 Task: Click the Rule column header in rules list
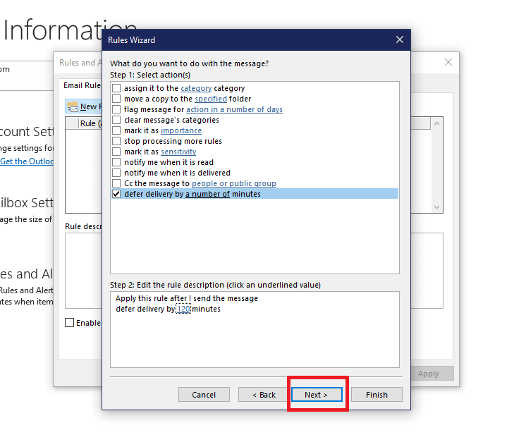pos(90,123)
